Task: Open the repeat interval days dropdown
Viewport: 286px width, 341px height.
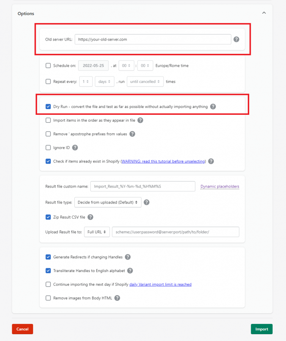Action: (104, 81)
